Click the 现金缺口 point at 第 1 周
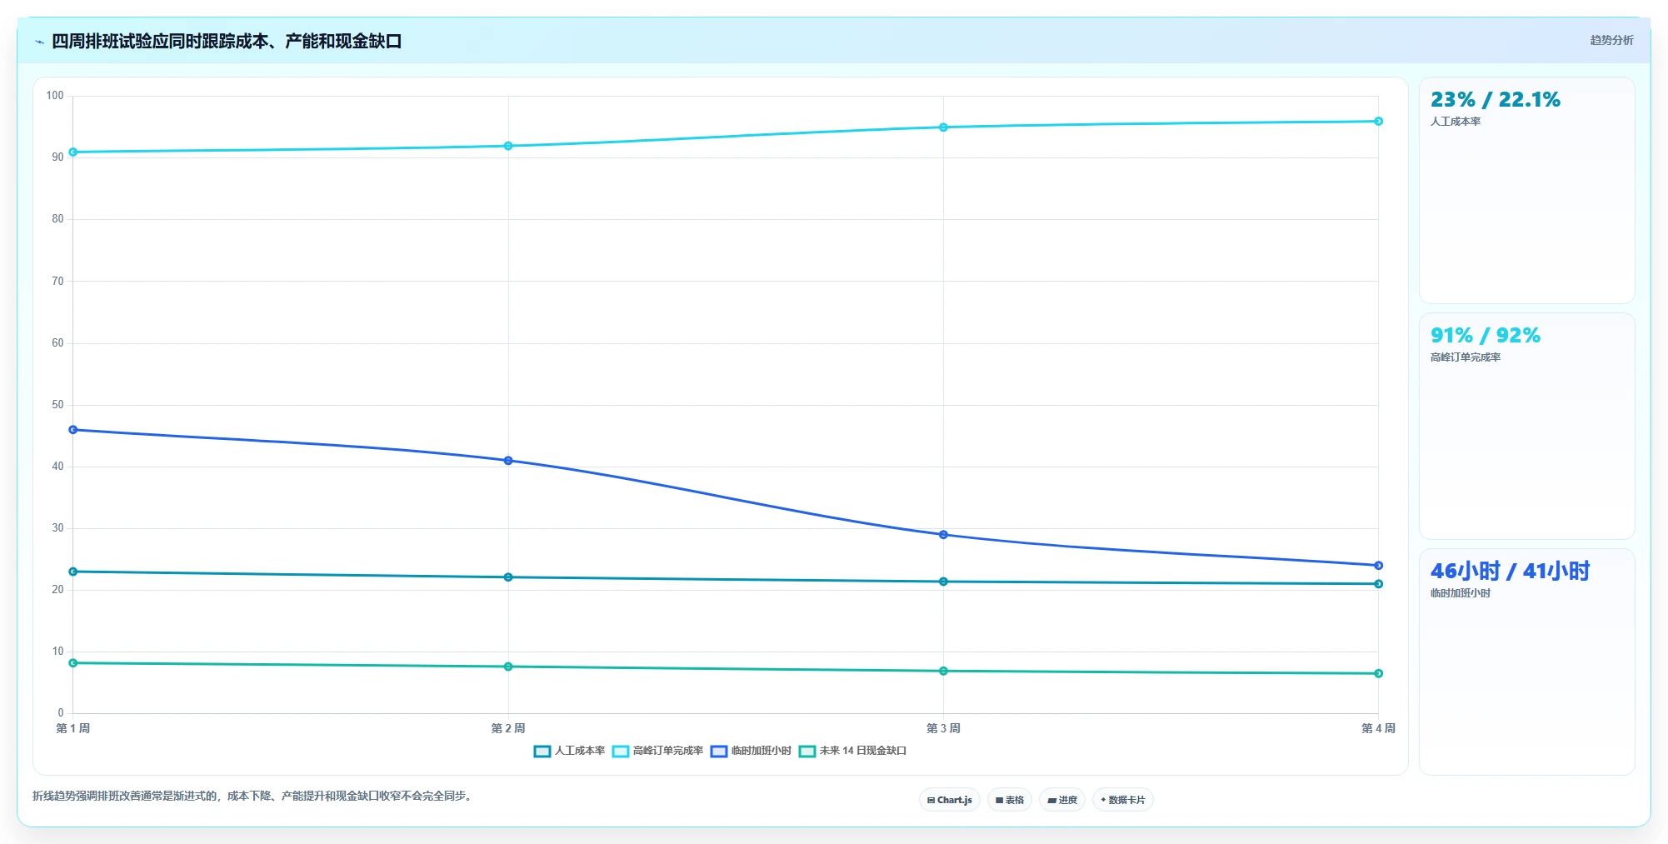This screenshot has width=1668, height=844. pyautogui.click(x=73, y=663)
